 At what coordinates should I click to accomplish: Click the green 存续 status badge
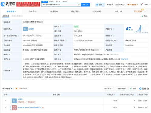tap(76, 27)
